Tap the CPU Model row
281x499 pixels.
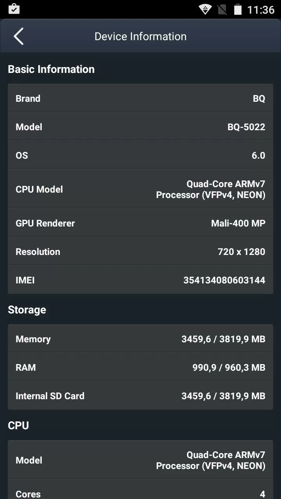point(140,189)
